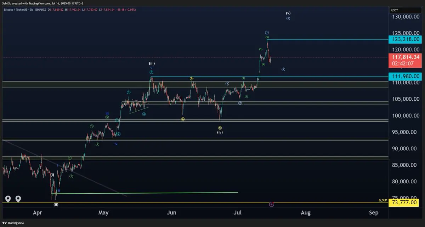Click the second location pin marker icon
425x227 pixels.
(18, 199)
